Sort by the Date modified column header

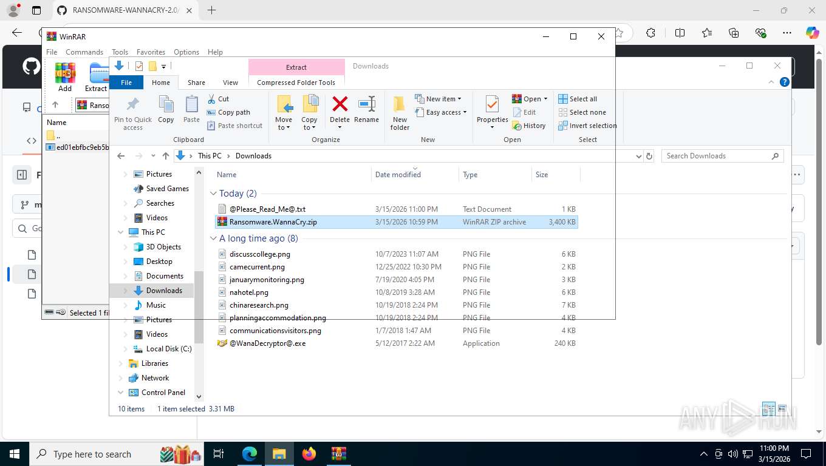click(415, 175)
